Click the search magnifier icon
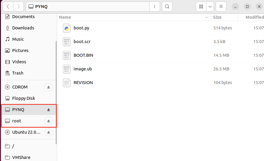 click(167, 7)
